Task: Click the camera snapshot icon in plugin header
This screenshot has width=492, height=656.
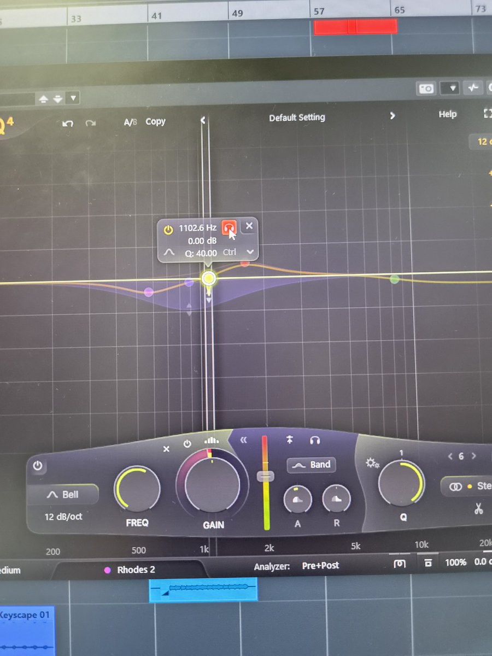Action: [426, 89]
